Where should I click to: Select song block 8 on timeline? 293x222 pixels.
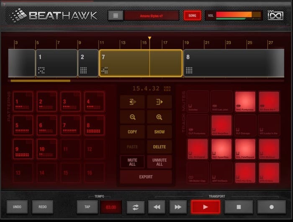pyautogui.click(x=234, y=63)
